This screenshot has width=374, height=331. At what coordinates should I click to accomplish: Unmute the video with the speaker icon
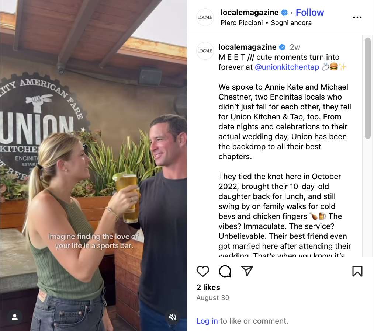pyautogui.click(x=173, y=317)
